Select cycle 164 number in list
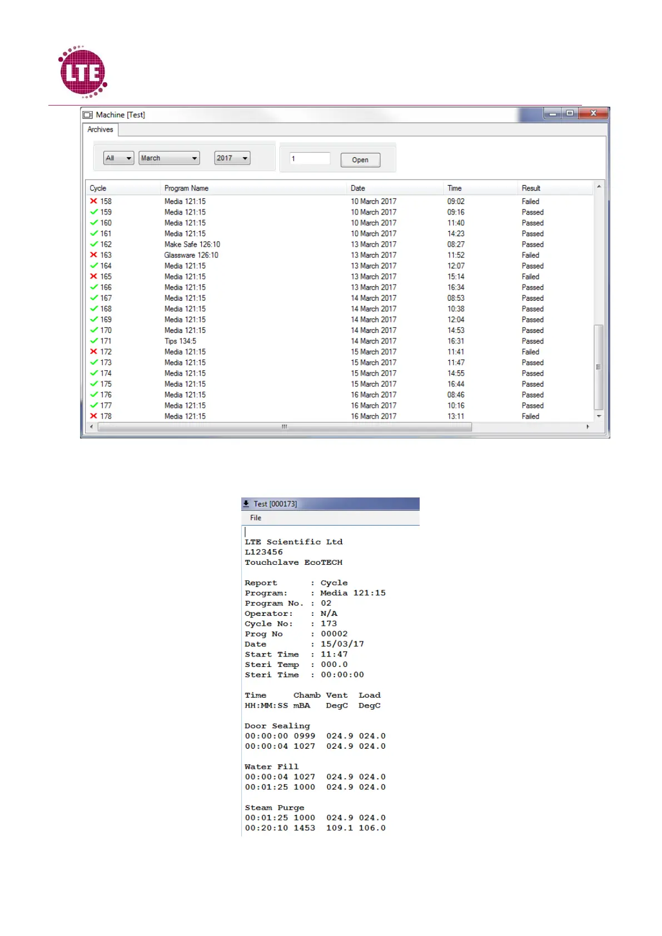Screen dimensions: 662x936 click(106, 266)
